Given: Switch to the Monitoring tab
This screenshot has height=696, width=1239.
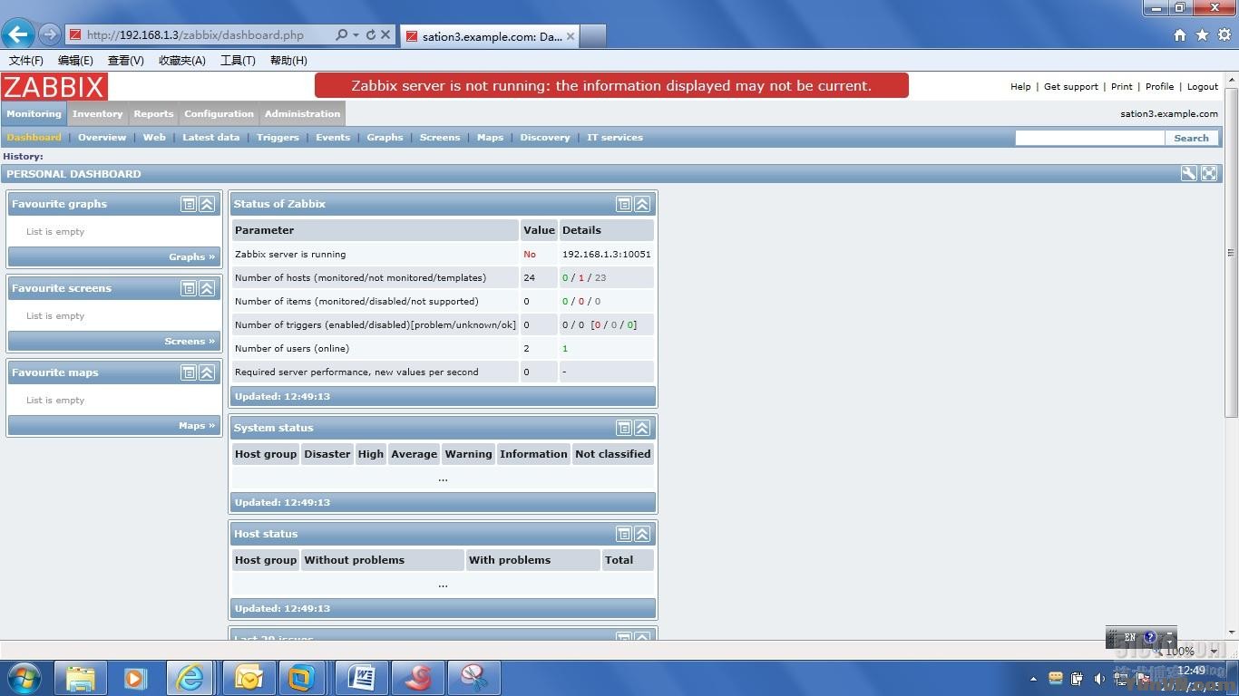Looking at the screenshot, I should (x=34, y=113).
